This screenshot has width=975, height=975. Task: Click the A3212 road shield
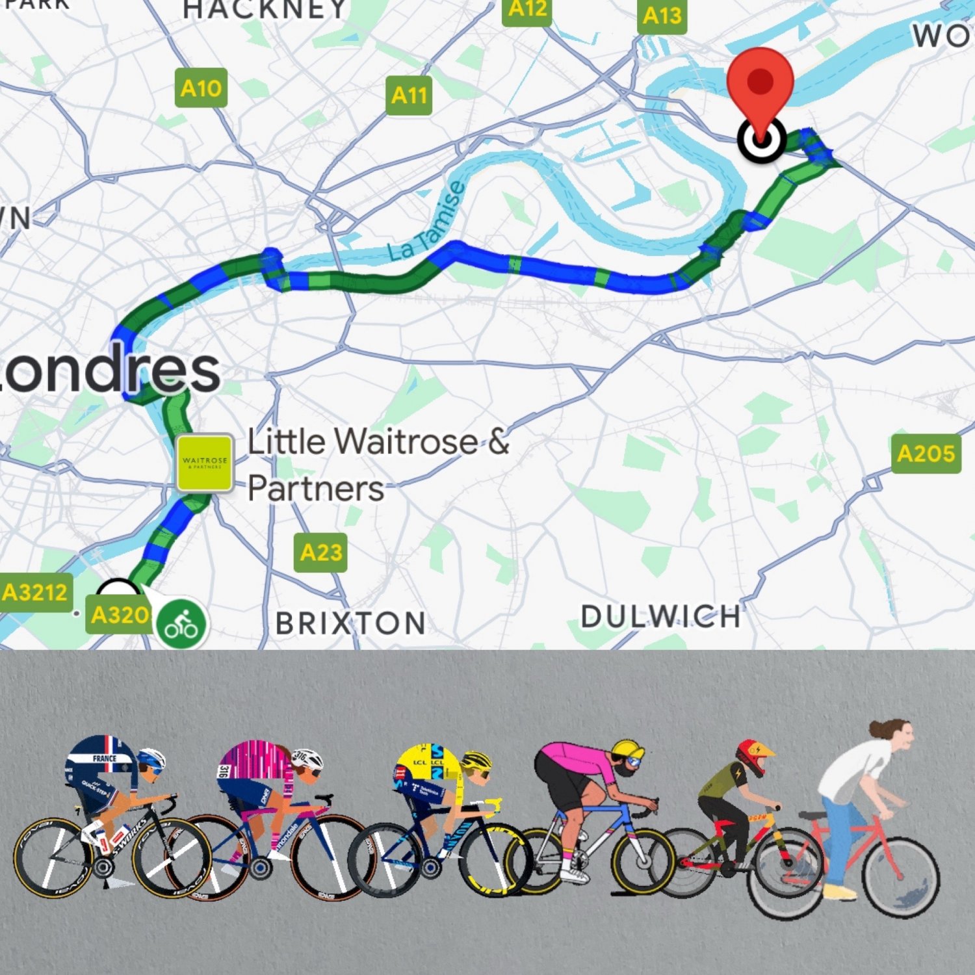point(35,592)
